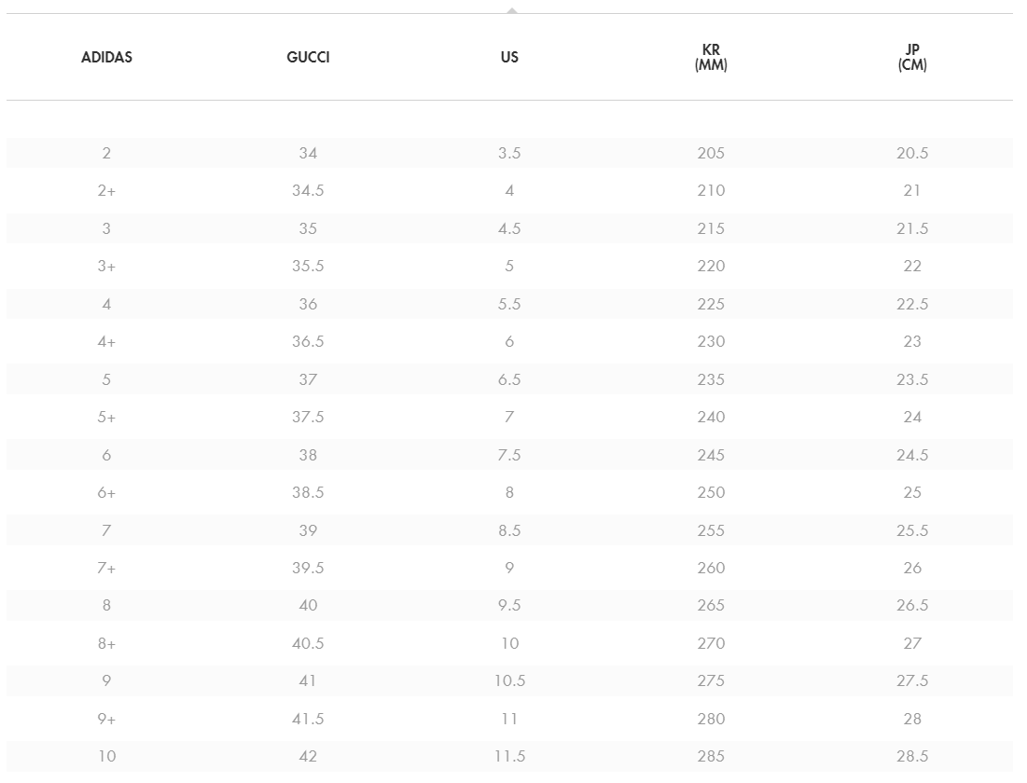Image resolution: width=1027 pixels, height=783 pixels.
Task: Select Adidas size 10 cell
Action: tap(106, 757)
